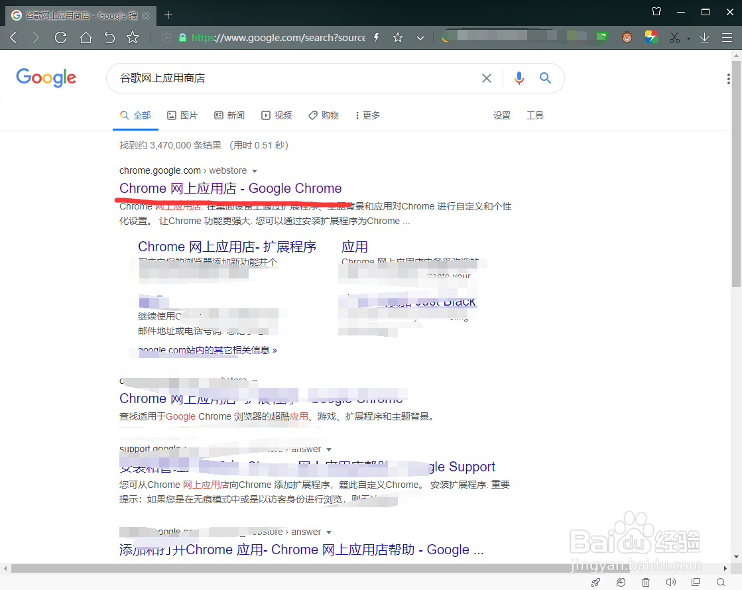Click the circular arrow status bar icon
The height and width of the screenshot is (590, 742).
click(x=621, y=583)
